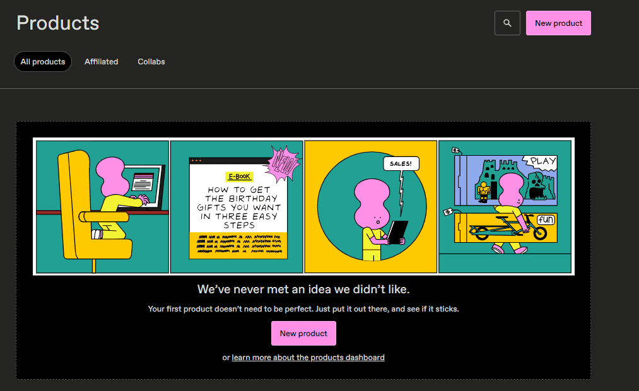Switch to the Affiliated tab
The height and width of the screenshot is (391, 639).
(101, 62)
